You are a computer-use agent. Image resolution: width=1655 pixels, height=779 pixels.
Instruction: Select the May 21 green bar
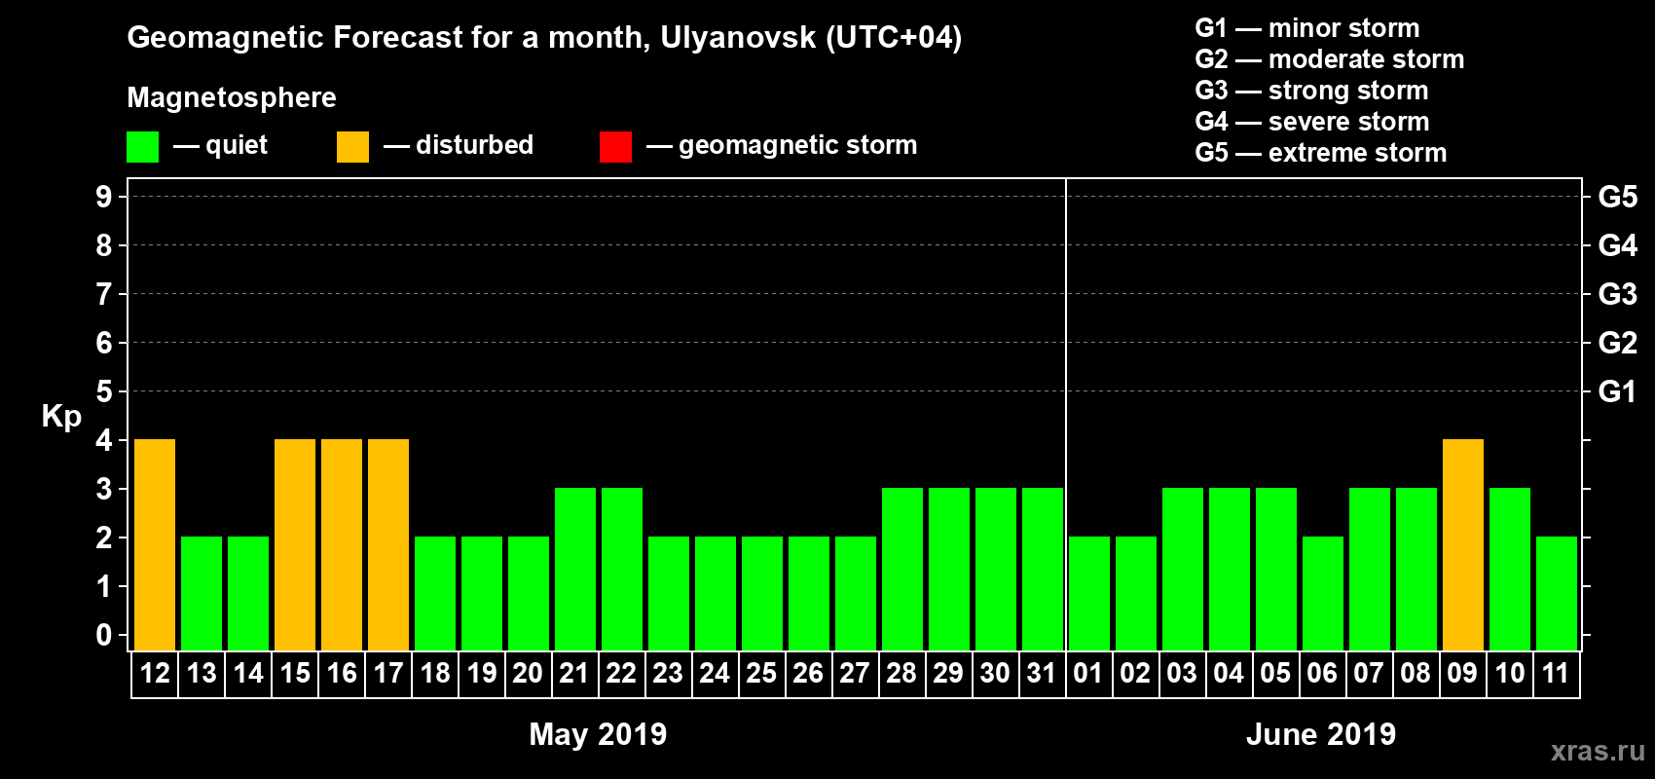tap(575, 569)
